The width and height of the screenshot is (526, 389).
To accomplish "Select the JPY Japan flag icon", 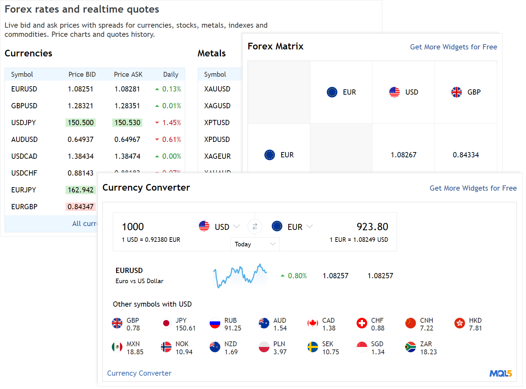I will tap(166, 323).
